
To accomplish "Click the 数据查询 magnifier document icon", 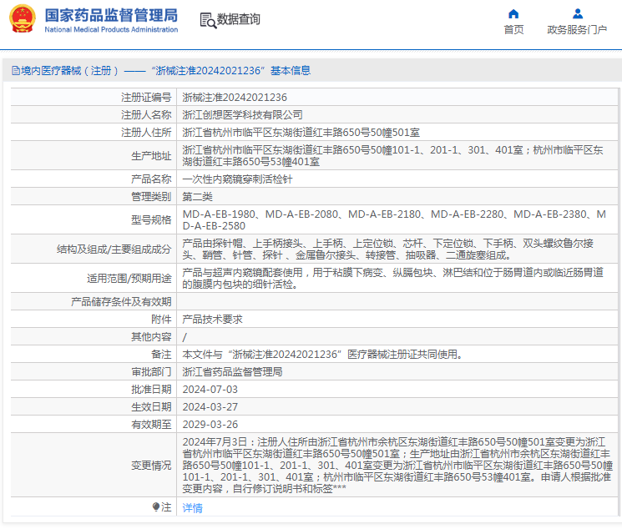I will coord(207,20).
